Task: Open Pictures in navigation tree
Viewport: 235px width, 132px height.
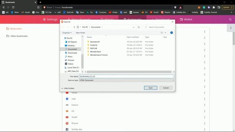Action: click(x=71, y=60)
